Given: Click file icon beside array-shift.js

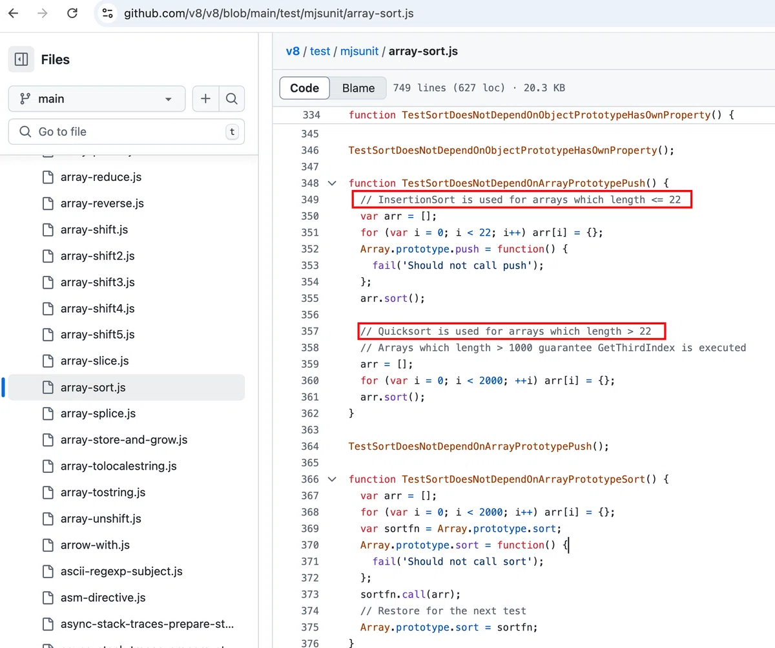Looking at the screenshot, I should 47,230.
